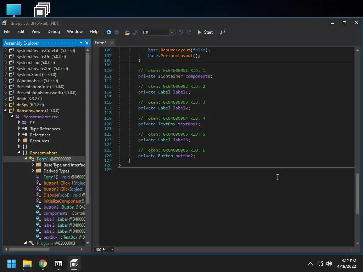Open the Debug menu

point(54,32)
